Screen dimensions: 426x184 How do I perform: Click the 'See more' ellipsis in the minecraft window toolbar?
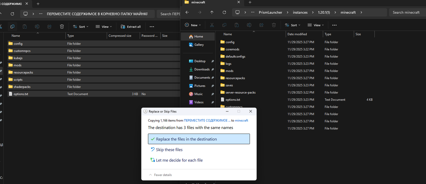click(x=334, y=25)
